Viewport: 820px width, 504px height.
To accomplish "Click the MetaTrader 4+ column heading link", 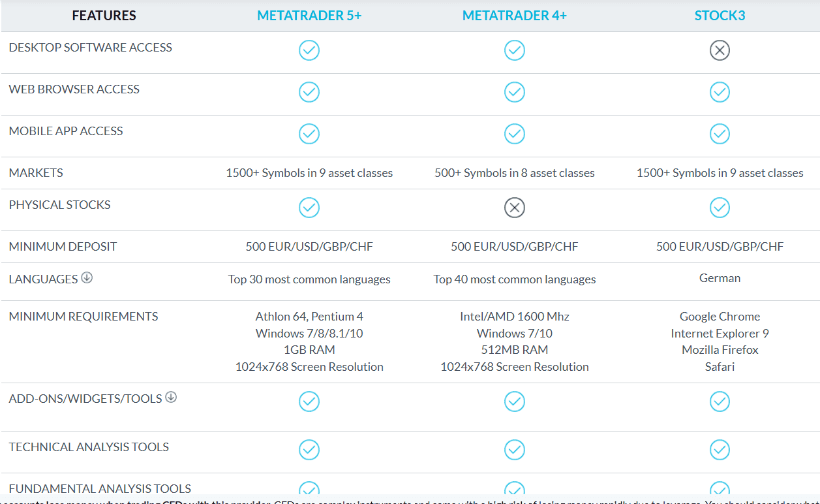I will click(x=515, y=15).
